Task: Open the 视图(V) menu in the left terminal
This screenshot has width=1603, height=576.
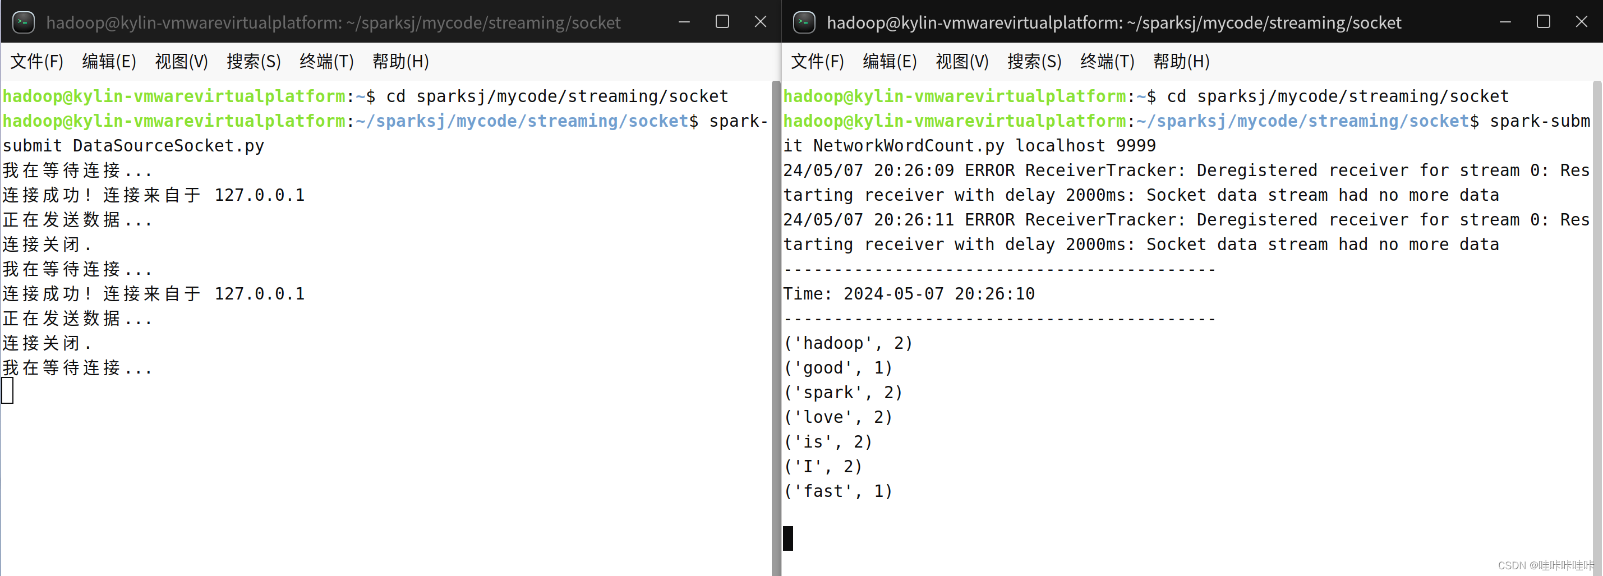Action: click(x=181, y=62)
